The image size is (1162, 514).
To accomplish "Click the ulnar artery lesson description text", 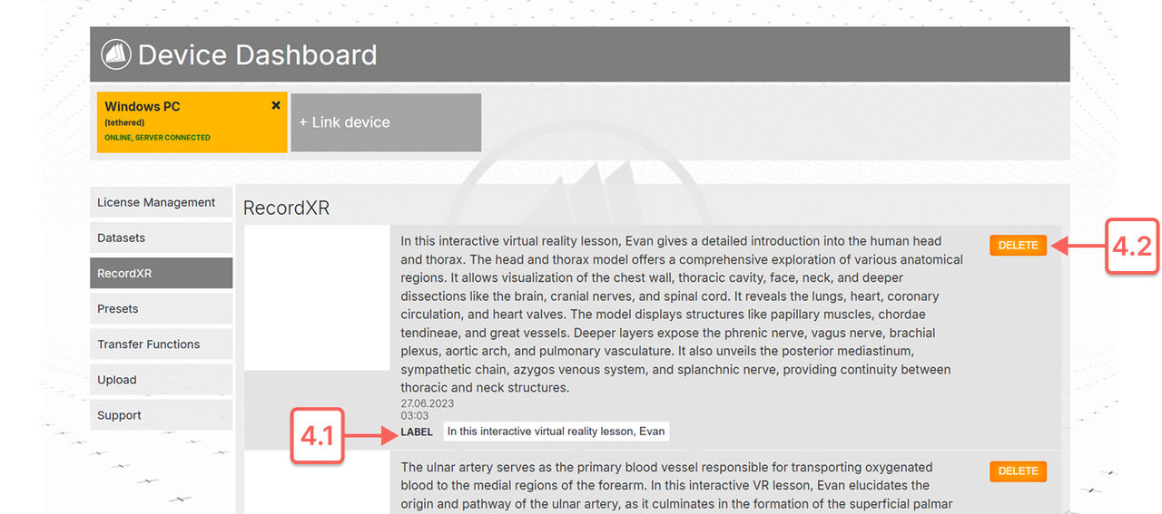I will coord(677,486).
